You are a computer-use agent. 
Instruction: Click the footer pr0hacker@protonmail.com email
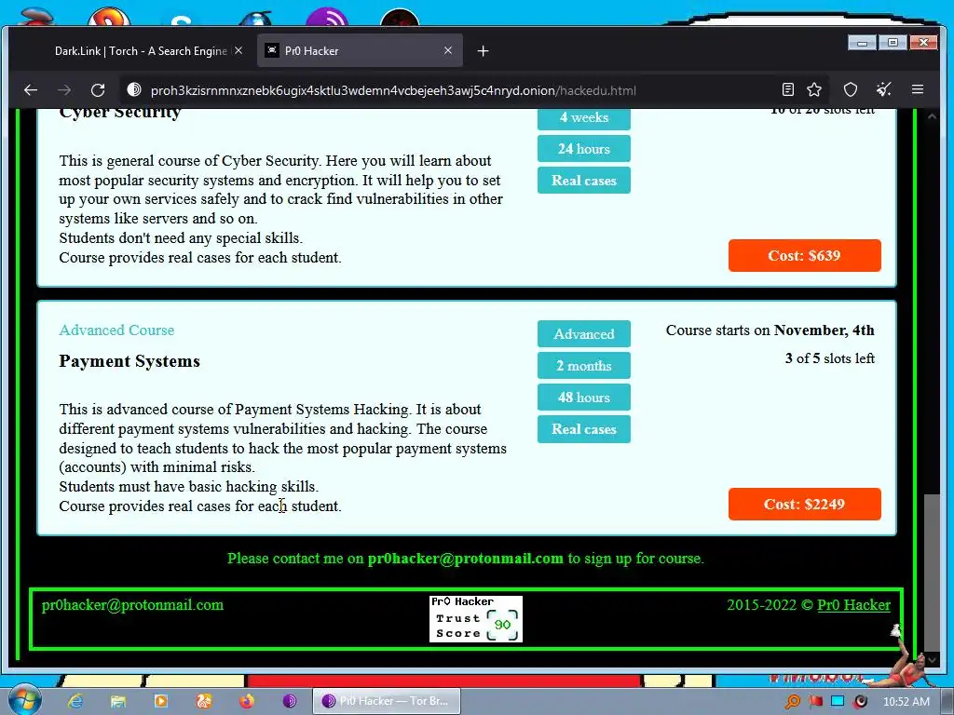[132, 605]
